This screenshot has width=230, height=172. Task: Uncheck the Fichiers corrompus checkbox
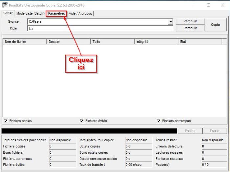(159, 121)
